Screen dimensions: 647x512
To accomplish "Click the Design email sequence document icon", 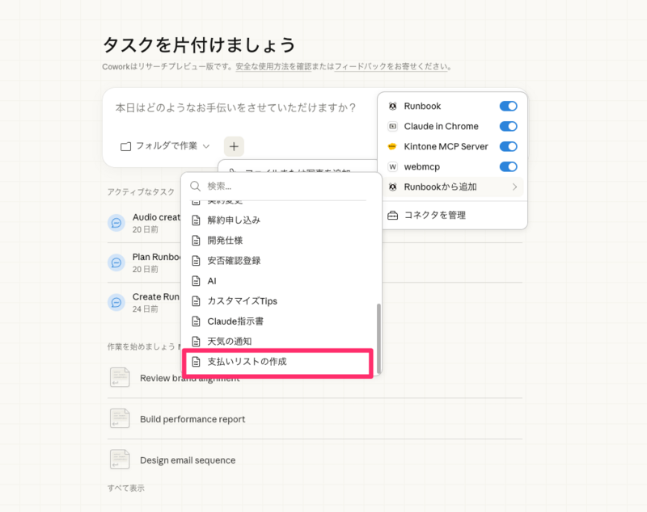I will [x=119, y=460].
